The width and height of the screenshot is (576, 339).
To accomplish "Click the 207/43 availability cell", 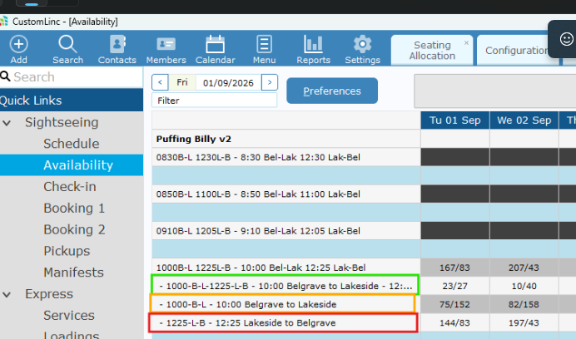I will 524,268.
